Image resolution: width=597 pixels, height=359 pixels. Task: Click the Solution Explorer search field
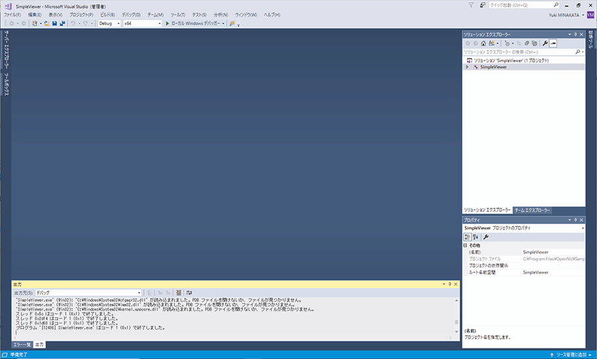click(x=518, y=51)
